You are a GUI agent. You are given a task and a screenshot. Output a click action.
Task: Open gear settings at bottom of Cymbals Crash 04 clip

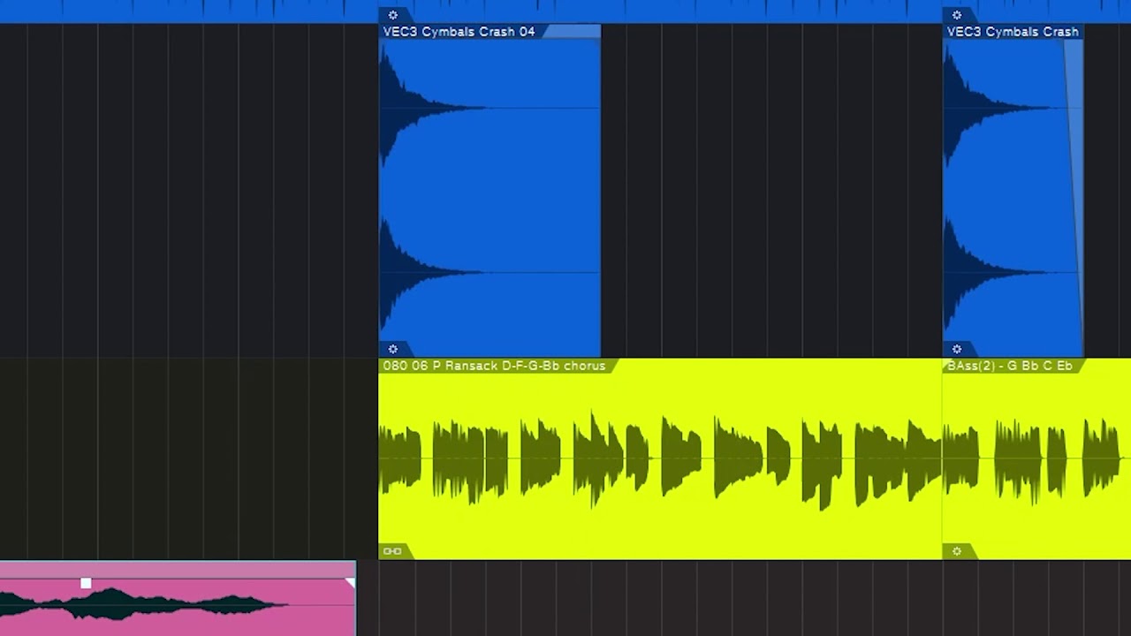[x=393, y=349]
